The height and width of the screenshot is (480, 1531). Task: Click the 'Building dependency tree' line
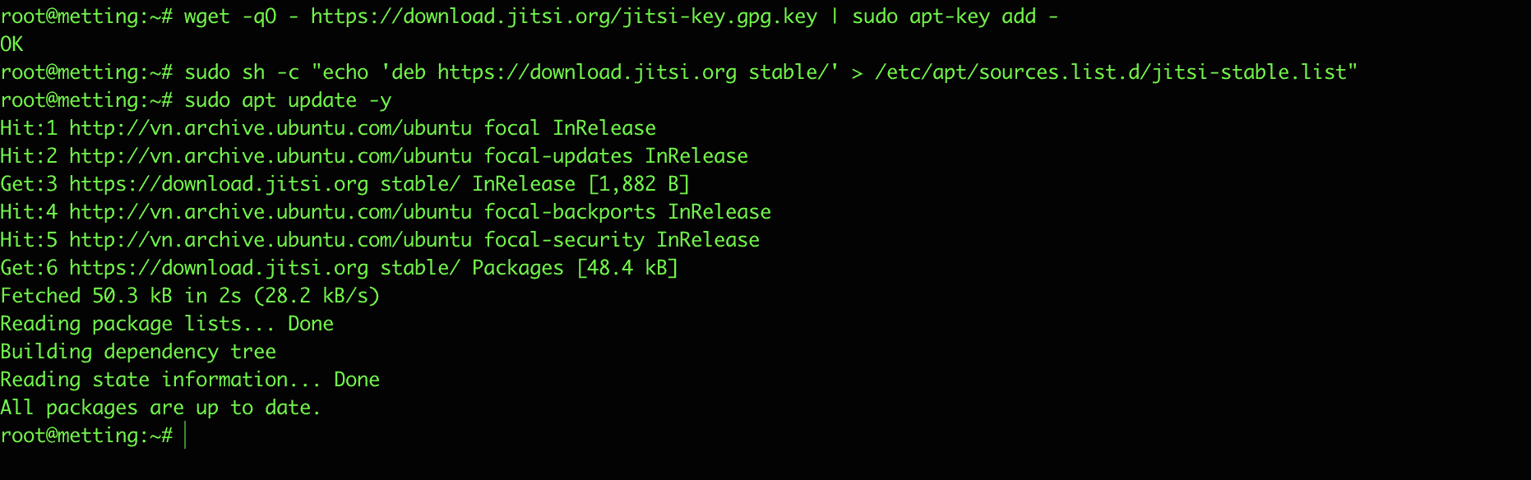(x=138, y=352)
